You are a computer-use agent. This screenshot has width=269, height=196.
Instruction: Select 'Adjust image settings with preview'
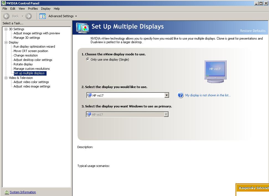37,33
